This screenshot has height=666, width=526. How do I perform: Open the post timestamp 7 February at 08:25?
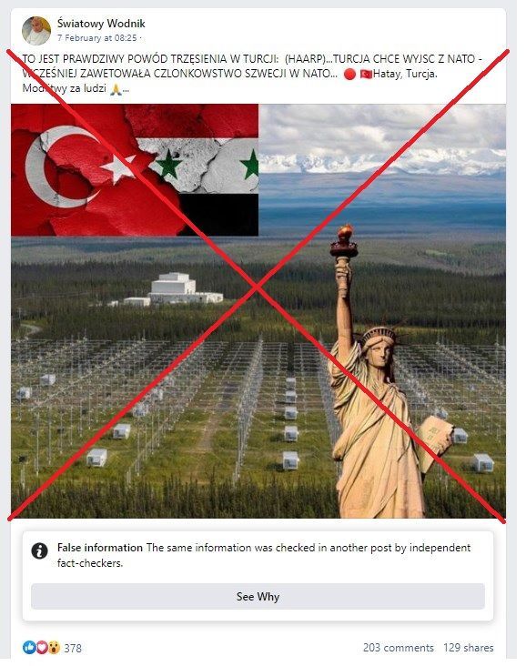tap(97, 38)
